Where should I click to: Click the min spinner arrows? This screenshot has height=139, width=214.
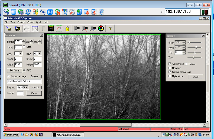click(x=32, y=42)
